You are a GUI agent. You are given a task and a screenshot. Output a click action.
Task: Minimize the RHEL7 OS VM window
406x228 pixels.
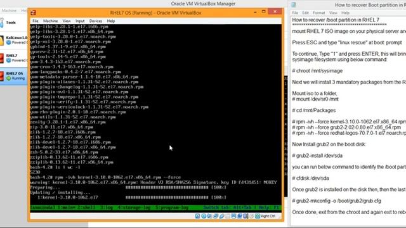(x=255, y=12)
